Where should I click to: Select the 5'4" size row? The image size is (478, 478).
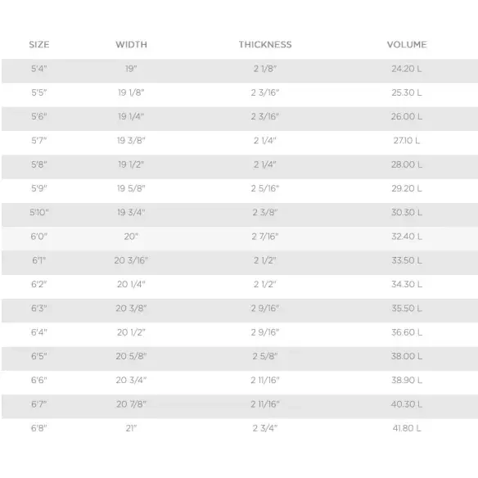coord(240,70)
